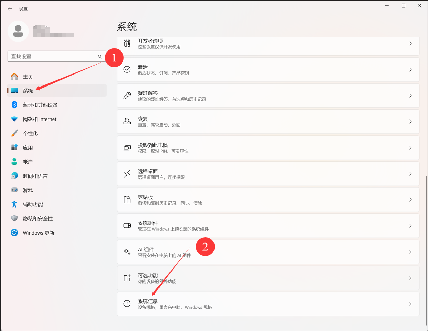Open the 游戏 gamepad icon
This screenshot has width=428, height=331.
click(x=14, y=190)
